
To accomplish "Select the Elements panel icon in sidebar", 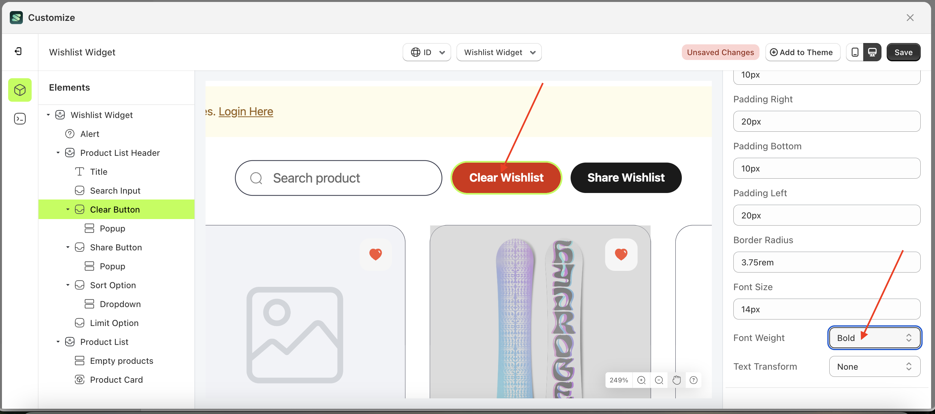I will pos(20,90).
